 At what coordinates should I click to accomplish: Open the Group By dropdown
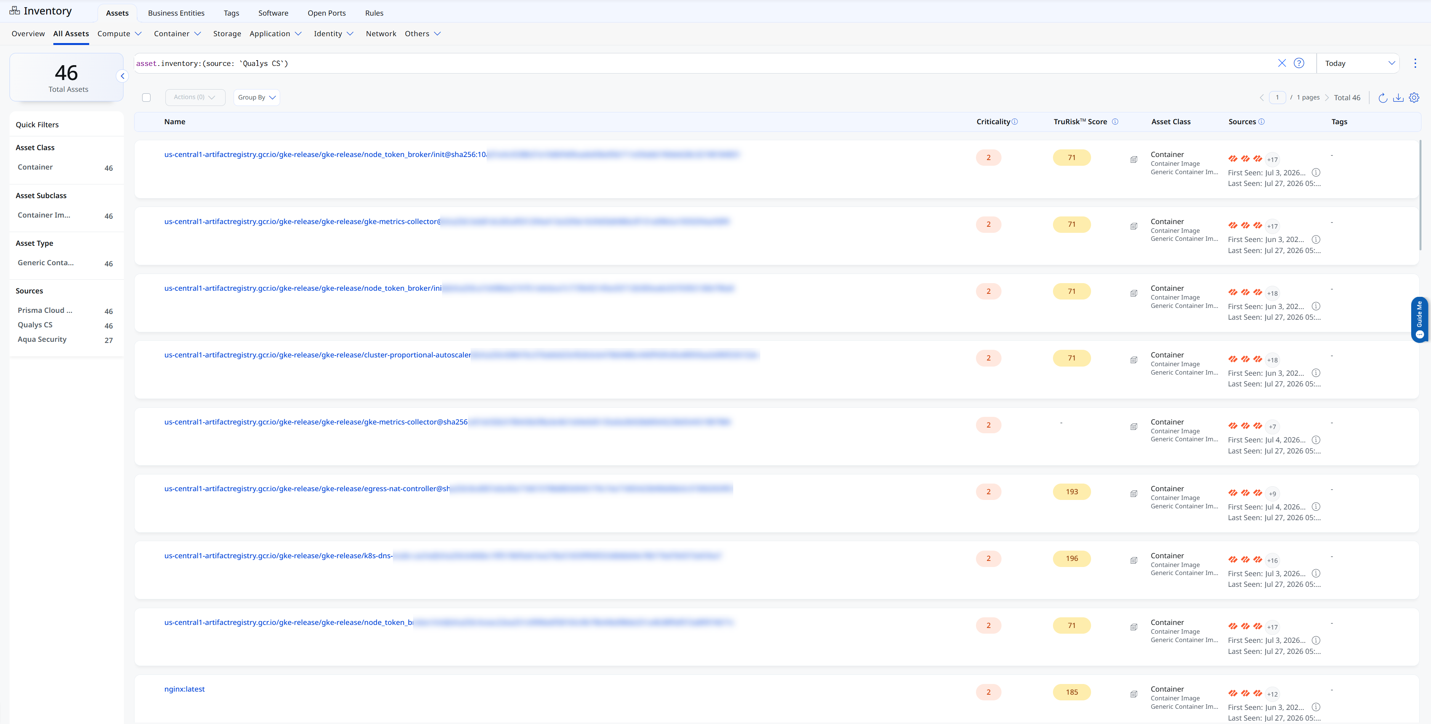[256, 97]
